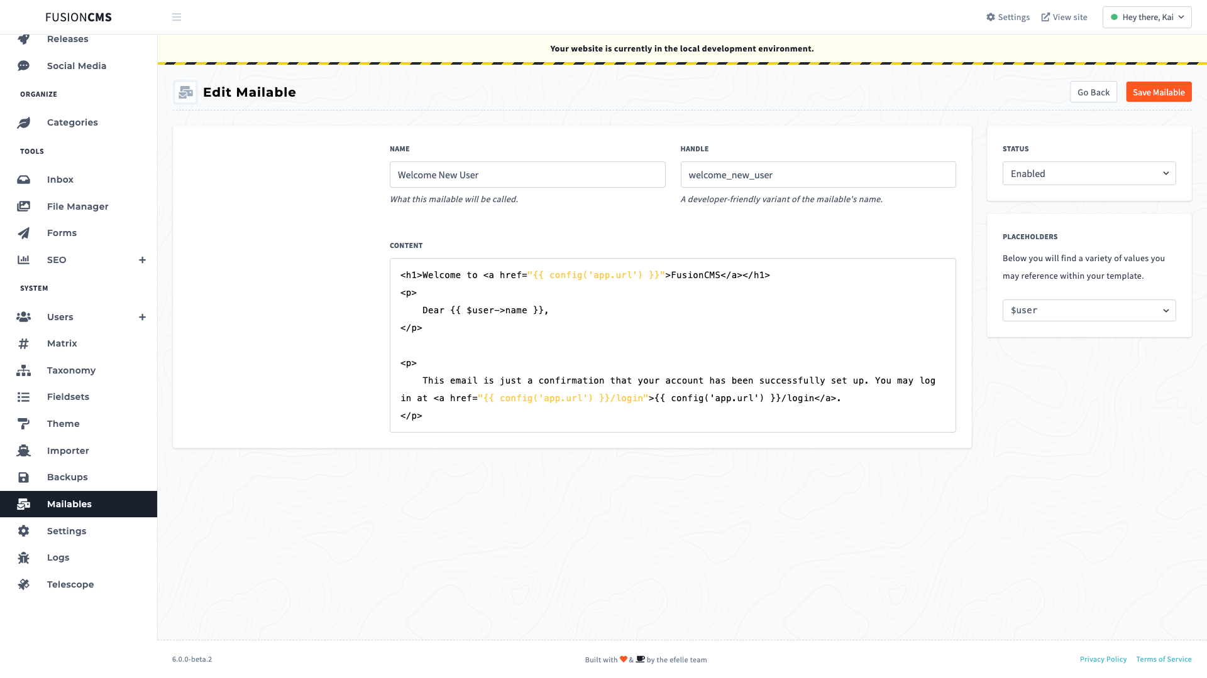Click the Edit Mailable header icon
1207x678 pixels.
[x=185, y=92]
